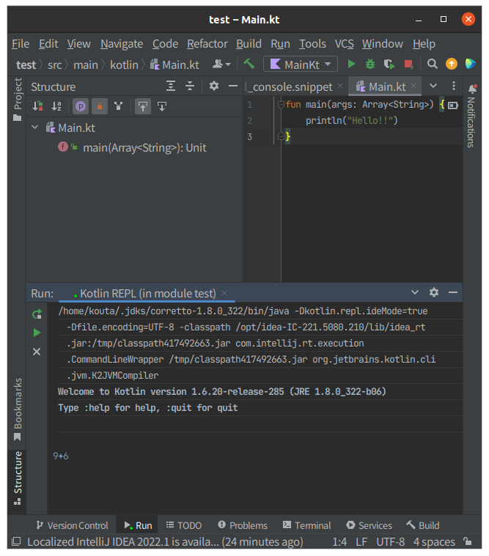Open the user account icon in toolbar
This screenshot has width=489, height=556.
221,64
